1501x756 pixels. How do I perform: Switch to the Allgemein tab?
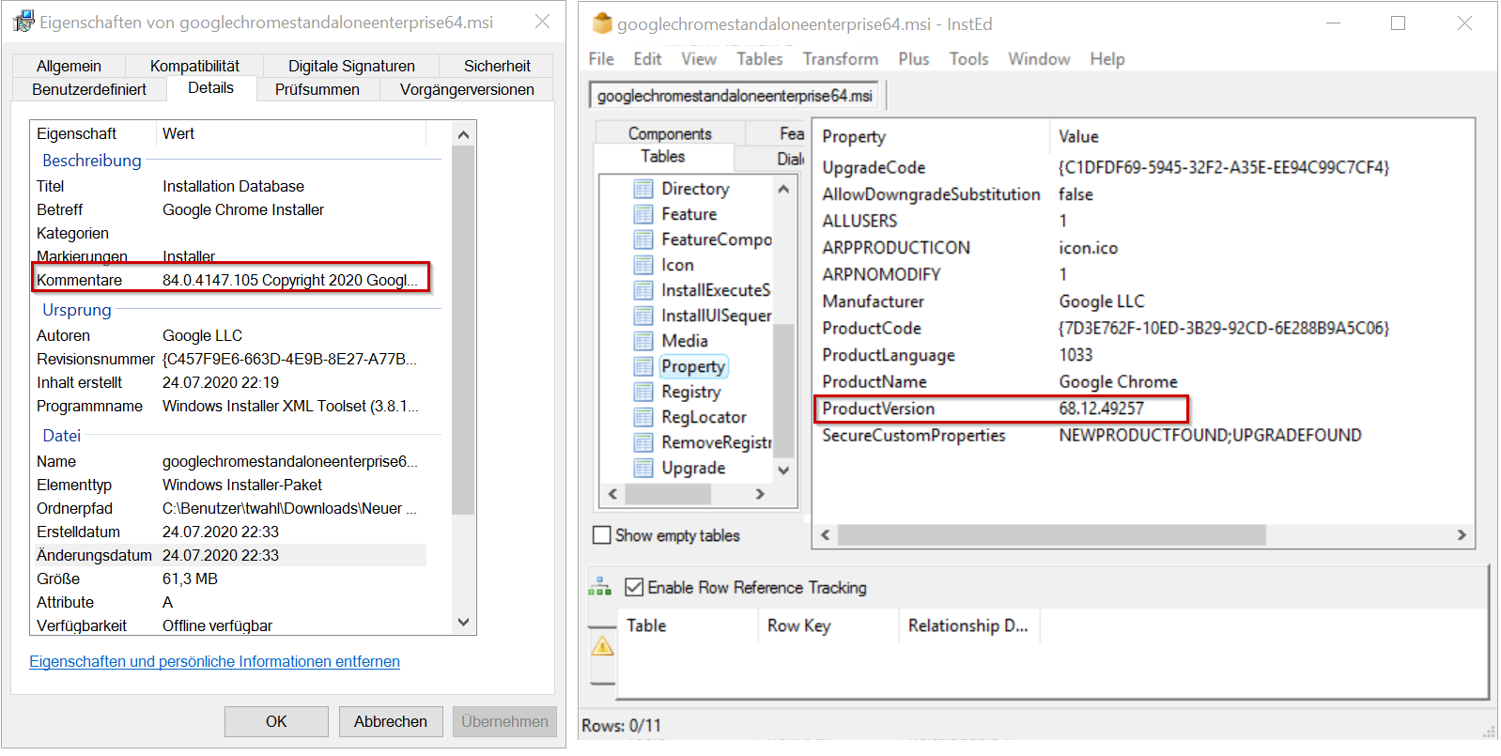click(x=69, y=66)
